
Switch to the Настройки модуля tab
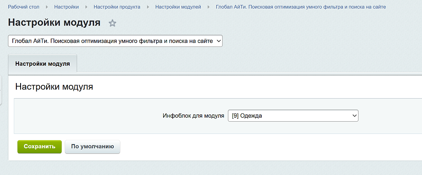click(42, 64)
